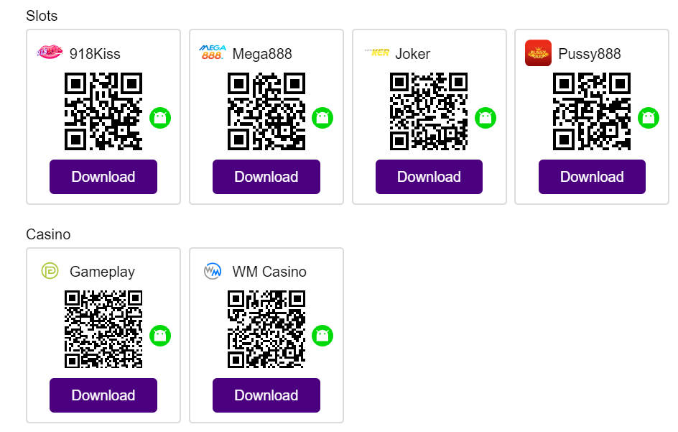Screen dimensions: 678x432
Task: Click the Android icon beside WM Casino QR
Action: (x=322, y=335)
